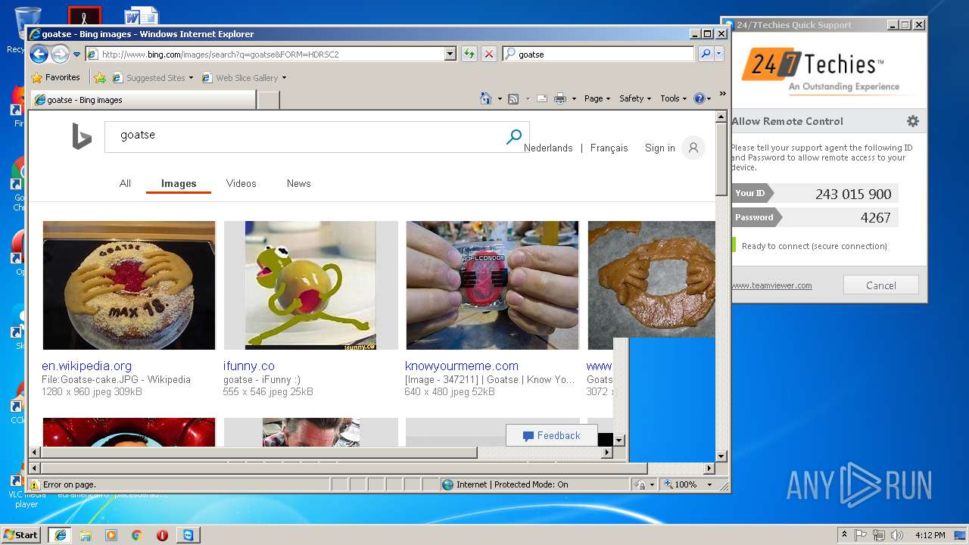Open the en.wikipedia.org link

click(86, 366)
